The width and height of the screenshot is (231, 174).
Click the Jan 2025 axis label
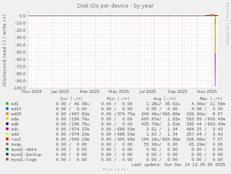[60, 92]
